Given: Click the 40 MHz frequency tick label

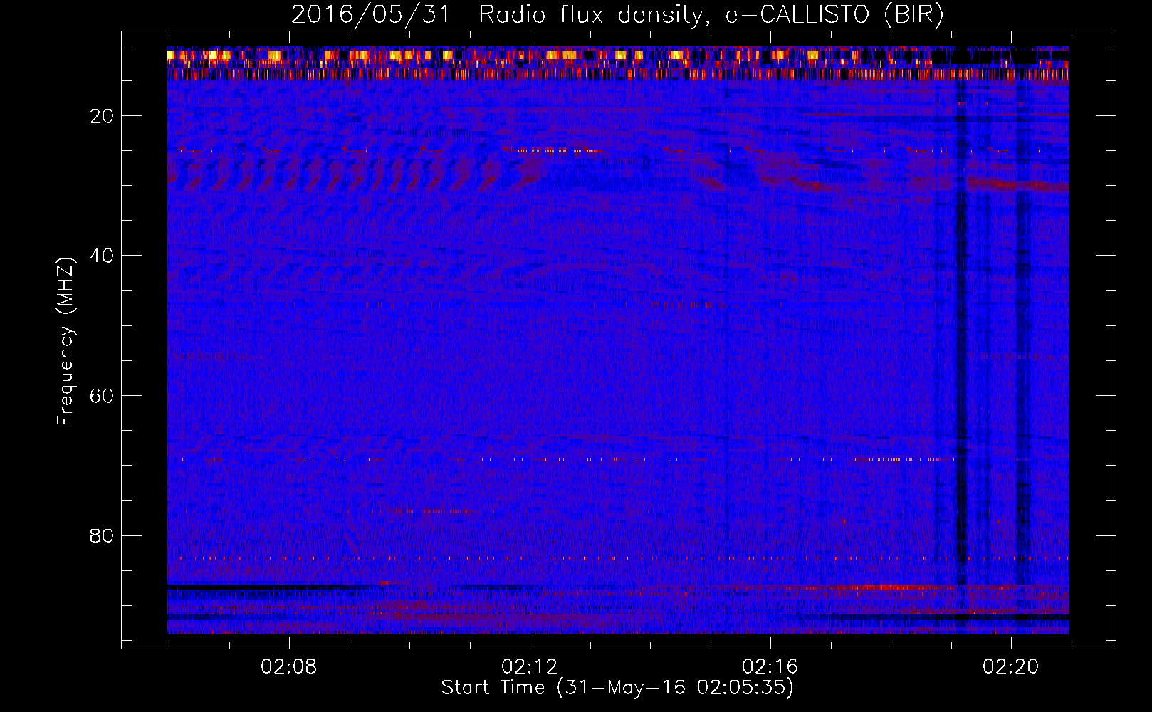Looking at the screenshot, I should tap(103, 256).
